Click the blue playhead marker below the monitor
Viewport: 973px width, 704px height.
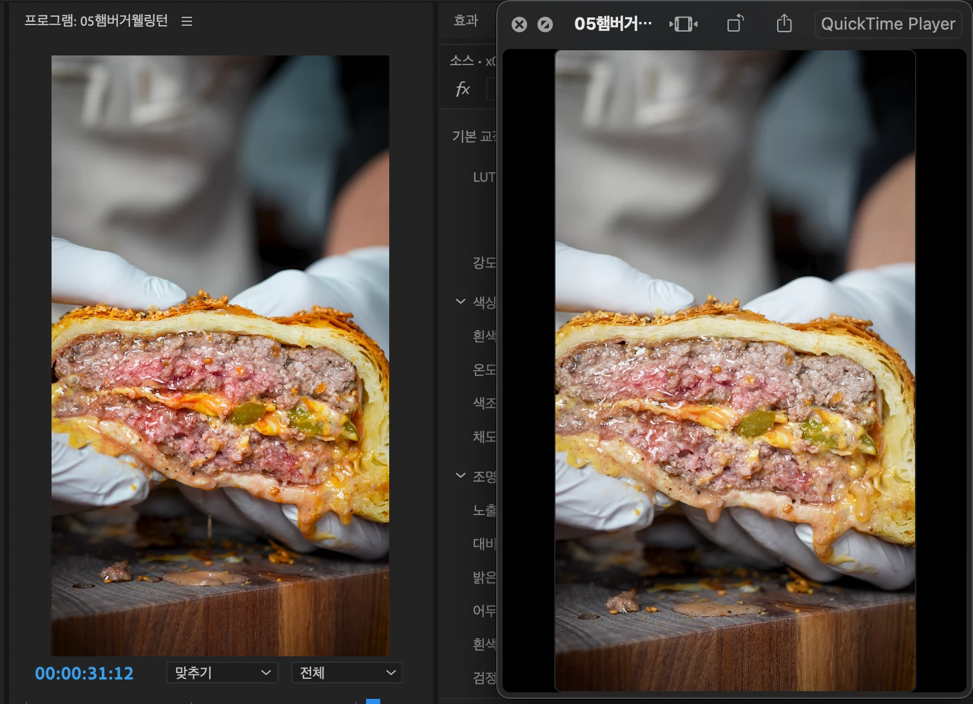point(373,701)
